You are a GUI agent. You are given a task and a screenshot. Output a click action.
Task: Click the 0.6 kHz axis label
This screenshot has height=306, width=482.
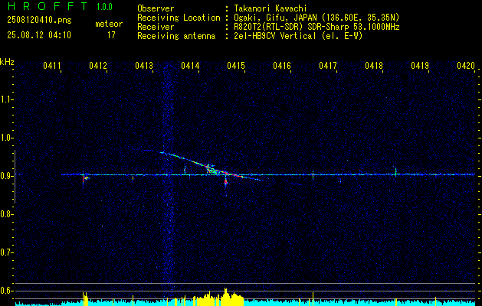tap(6, 291)
